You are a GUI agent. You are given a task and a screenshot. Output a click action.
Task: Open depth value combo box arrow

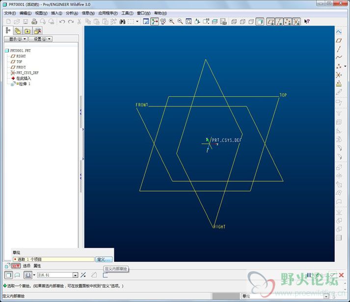pos(76,275)
